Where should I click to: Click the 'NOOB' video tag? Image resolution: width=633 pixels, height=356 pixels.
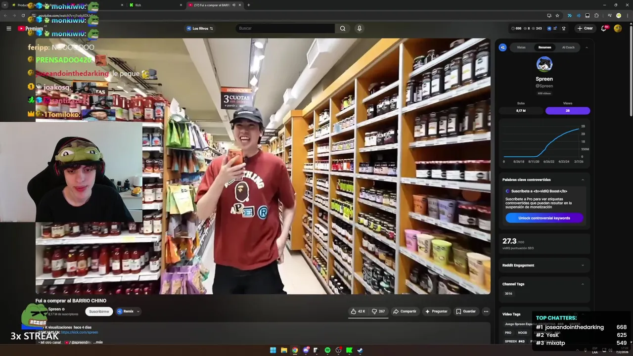click(x=522, y=333)
